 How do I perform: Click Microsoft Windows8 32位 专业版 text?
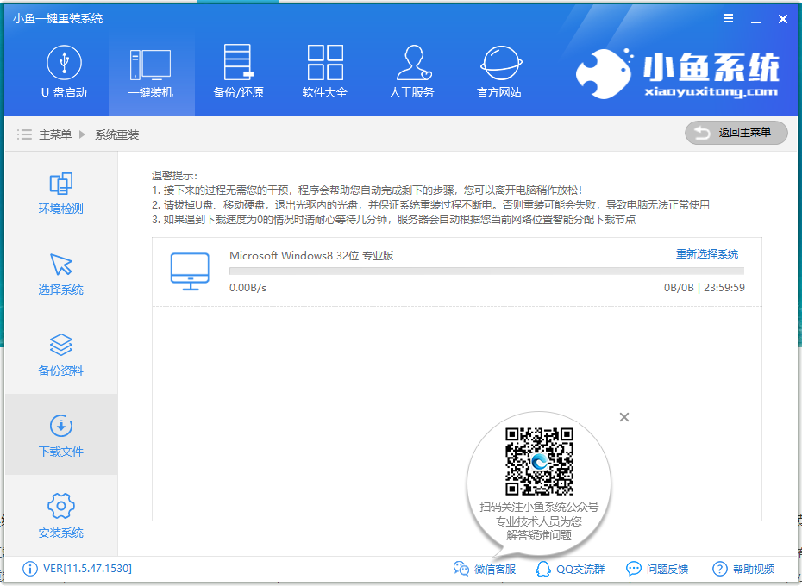click(x=311, y=256)
